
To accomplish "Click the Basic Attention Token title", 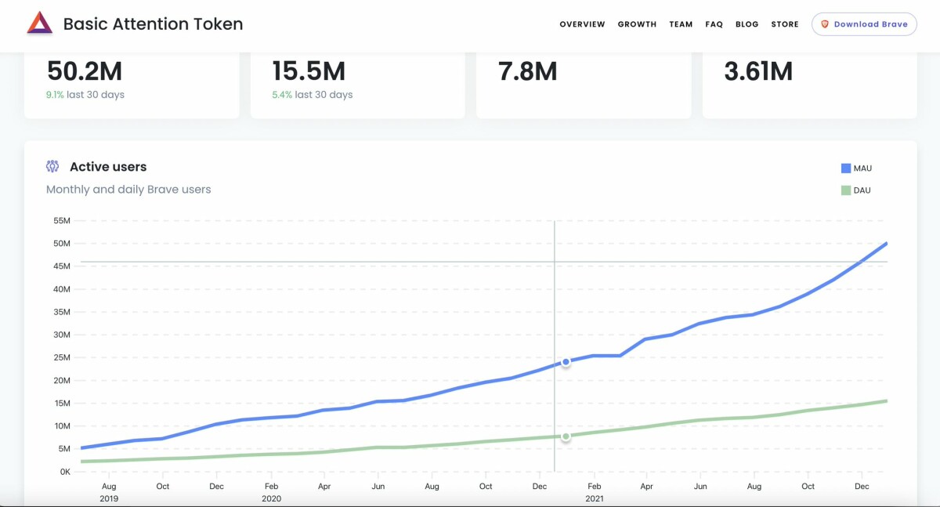I will 153,24.
